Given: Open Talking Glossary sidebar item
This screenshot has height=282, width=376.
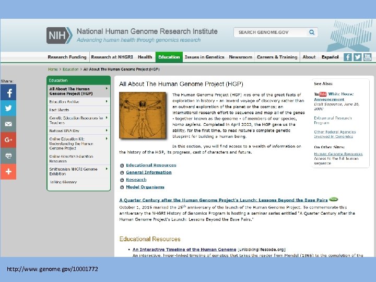Looking at the screenshot, I should [63, 182].
